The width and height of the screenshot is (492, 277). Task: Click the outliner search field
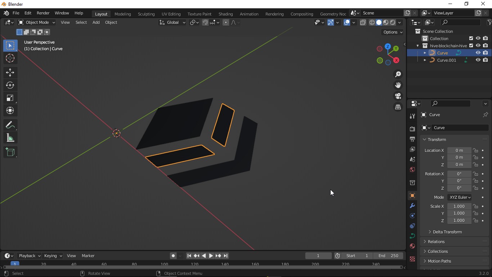pyautogui.click(x=461, y=22)
